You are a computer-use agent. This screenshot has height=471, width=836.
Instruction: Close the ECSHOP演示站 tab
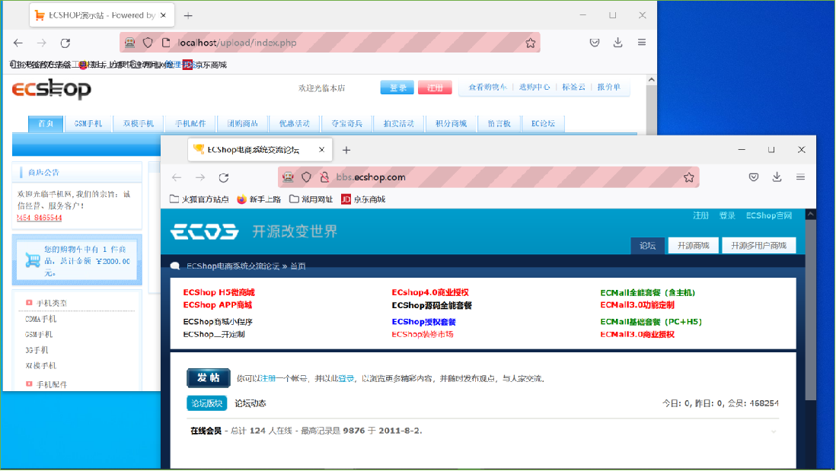point(163,15)
